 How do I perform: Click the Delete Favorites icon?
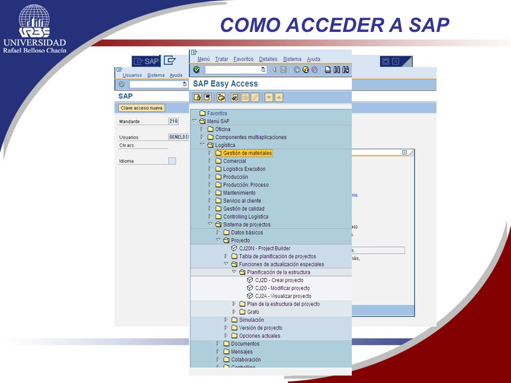tap(245, 97)
